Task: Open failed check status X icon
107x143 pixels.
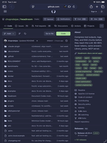Action: [37, 41]
